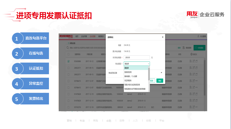Click the green 扫码查验 button
Viewport: 231px width, 129px height.
(x=199, y=48)
